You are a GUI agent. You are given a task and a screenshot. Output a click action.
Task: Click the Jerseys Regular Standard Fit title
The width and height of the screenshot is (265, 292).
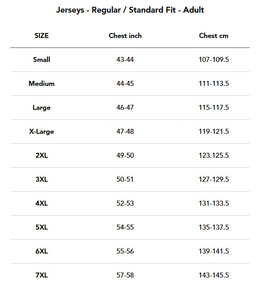130,10
